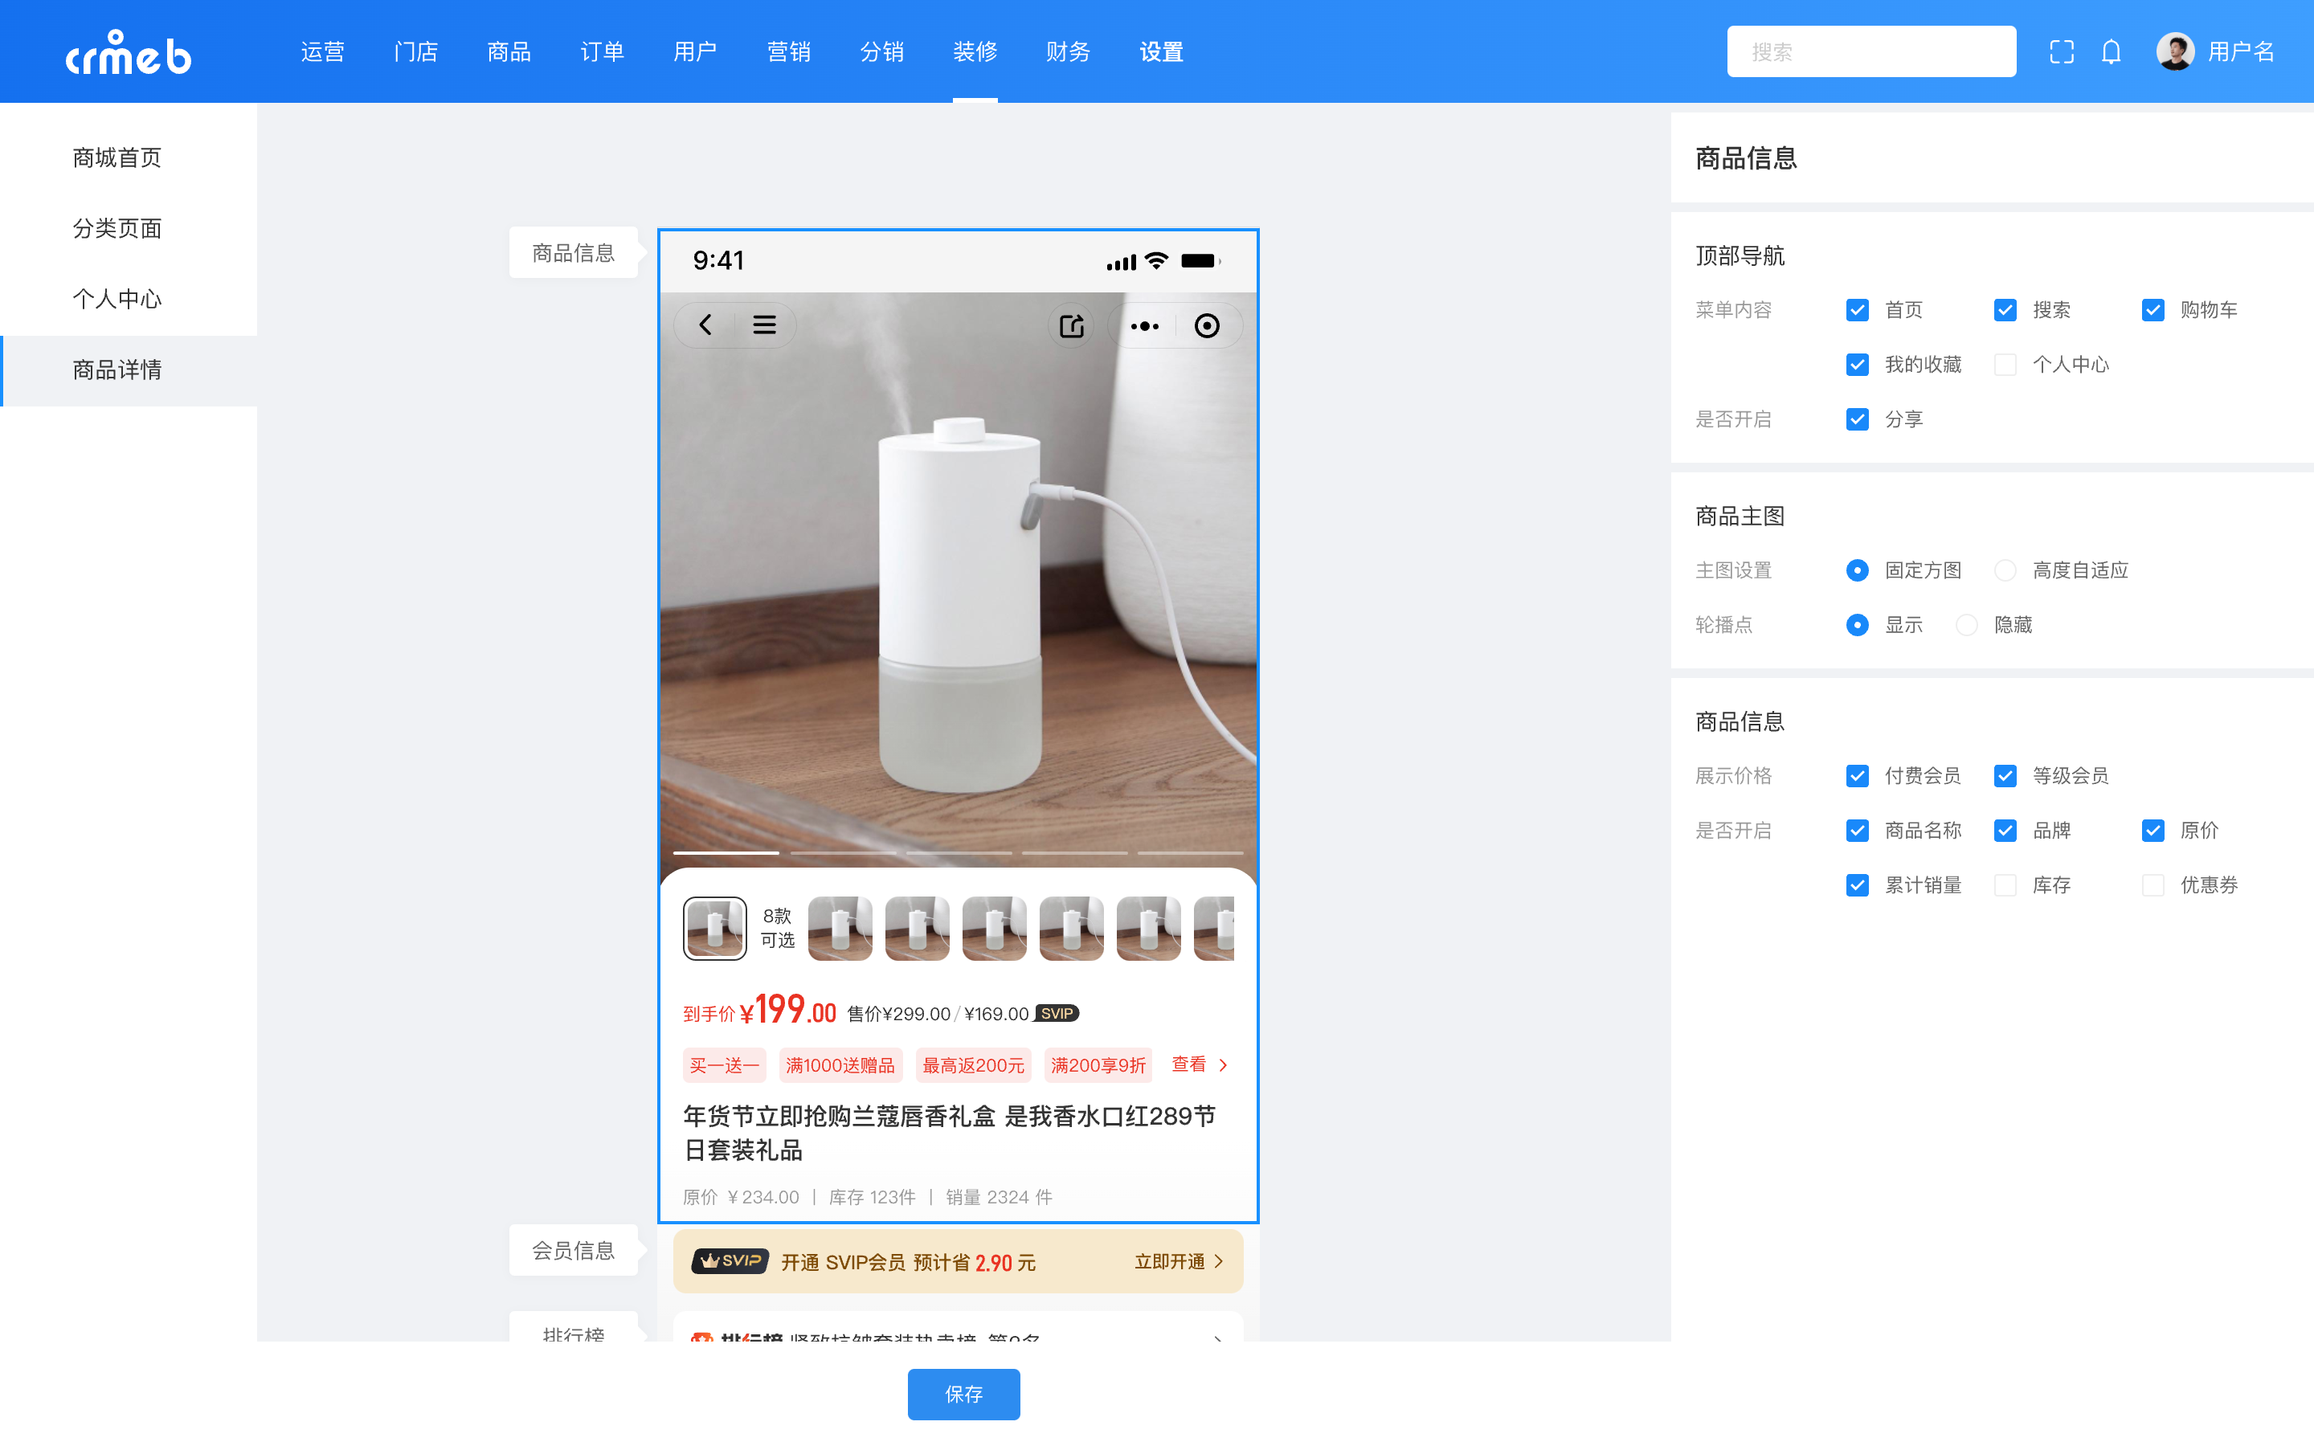This screenshot has height=1446, width=2314.
Task: Open the 门店 top menu
Action: click(416, 51)
